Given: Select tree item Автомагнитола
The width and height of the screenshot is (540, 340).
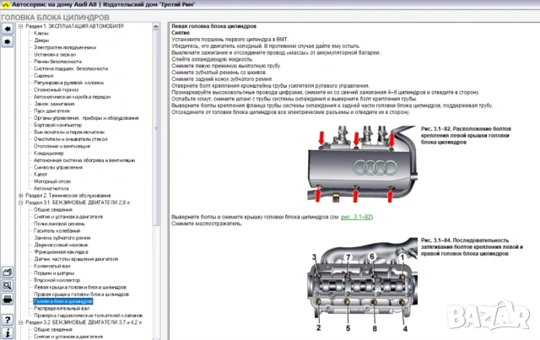Looking at the screenshot, I should (x=51, y=188).
